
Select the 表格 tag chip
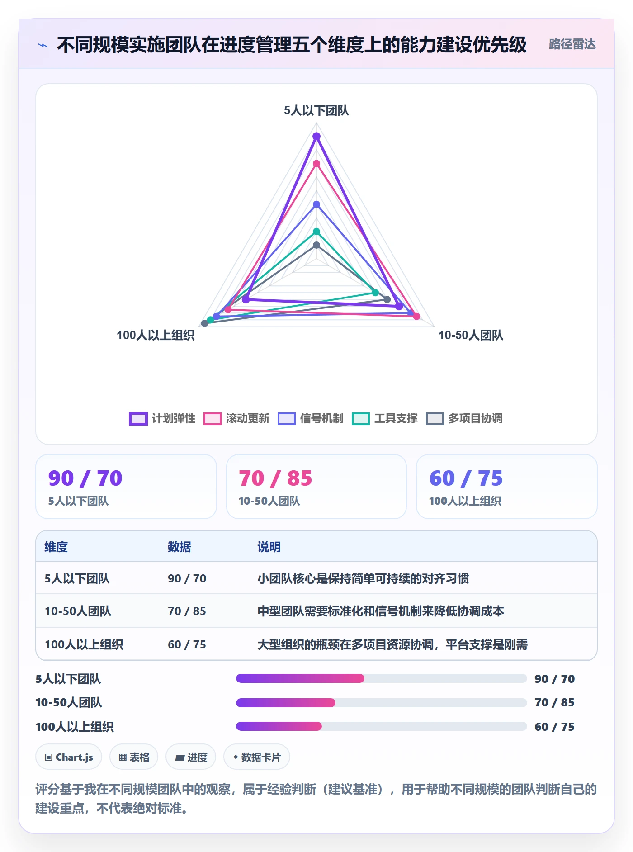(x=134, y=757)
